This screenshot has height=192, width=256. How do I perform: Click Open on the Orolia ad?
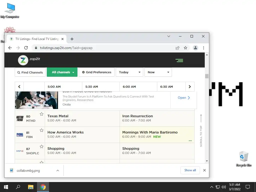pos(184,98)
